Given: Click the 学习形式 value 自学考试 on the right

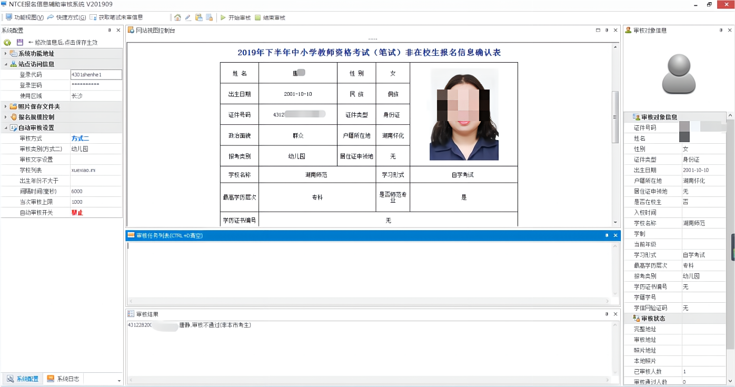Looking at the screenshot, I should (704, 255).
